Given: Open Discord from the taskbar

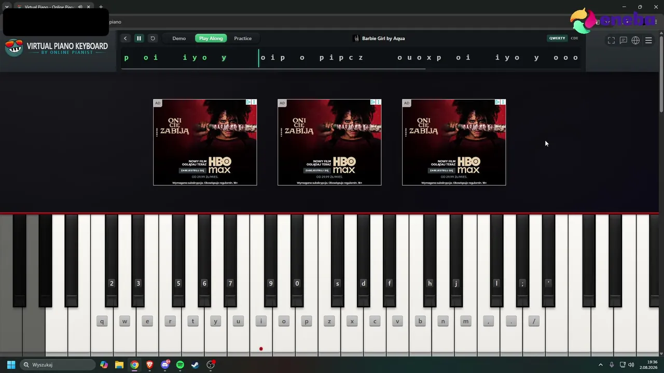Looking at the screenshot, I should pyautogui.click(x=165, y=365).
